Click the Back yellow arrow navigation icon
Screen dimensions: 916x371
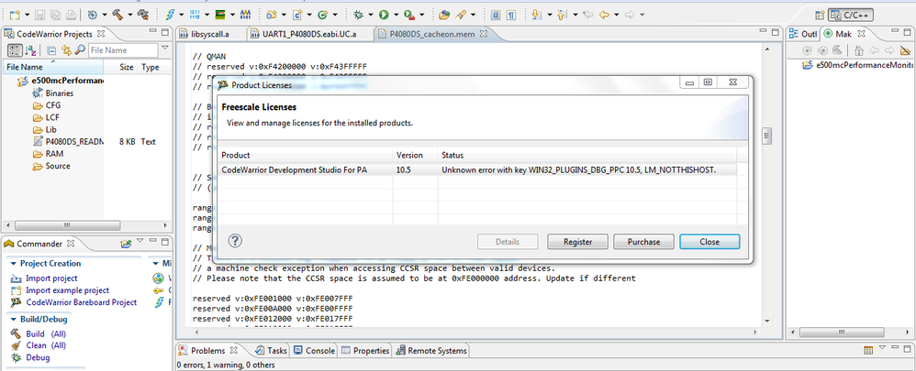(605, 14)
